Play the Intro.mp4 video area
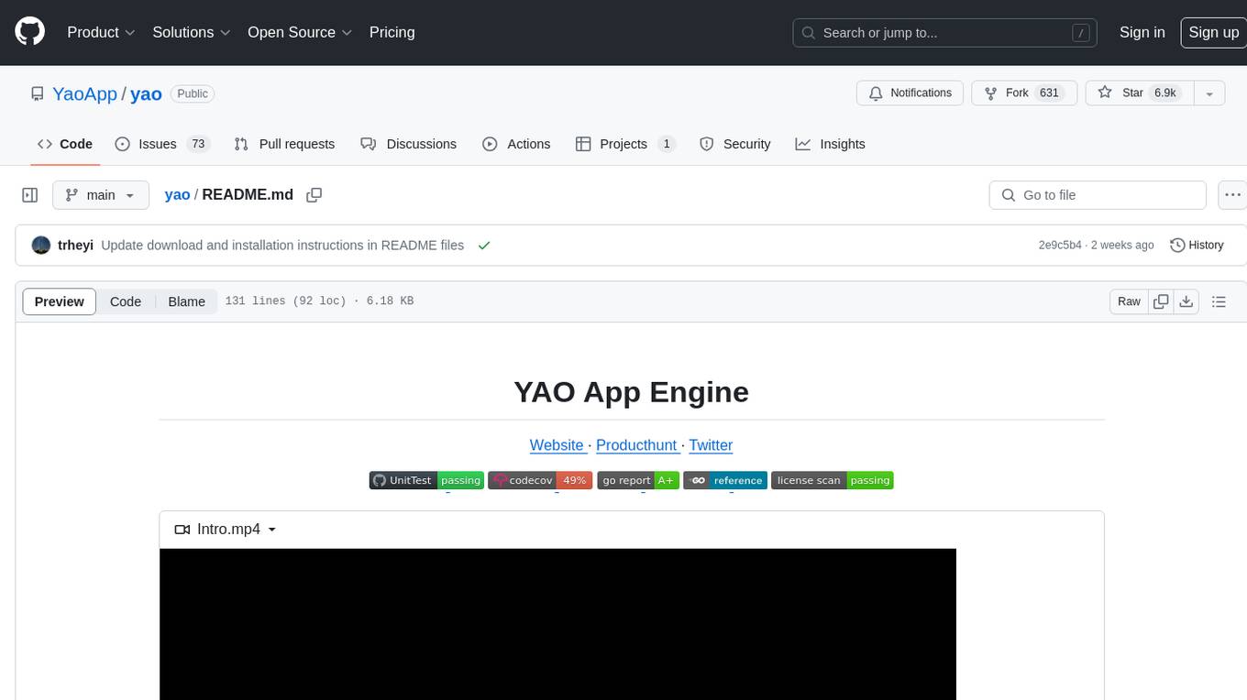This screenshot has width=1247, height=700. tap(557, 623)
